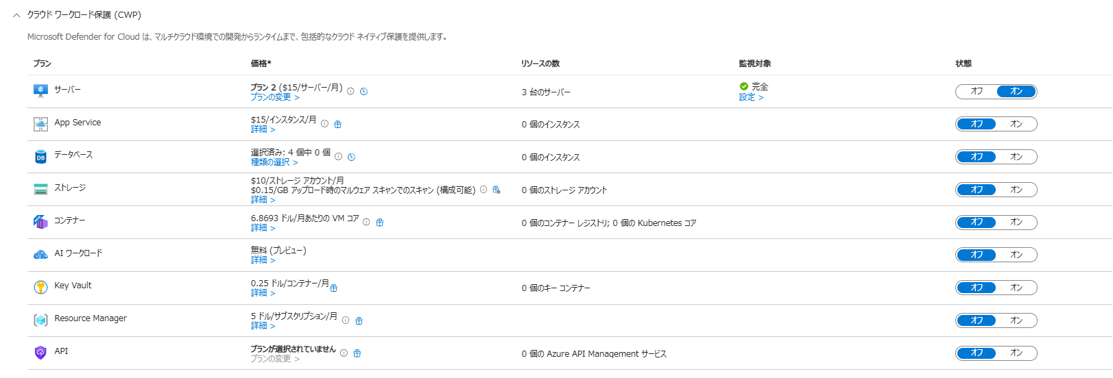Click the Key Vault plan icon
Viewport: 1113px width, 378px height.
(x=40, y=287)
